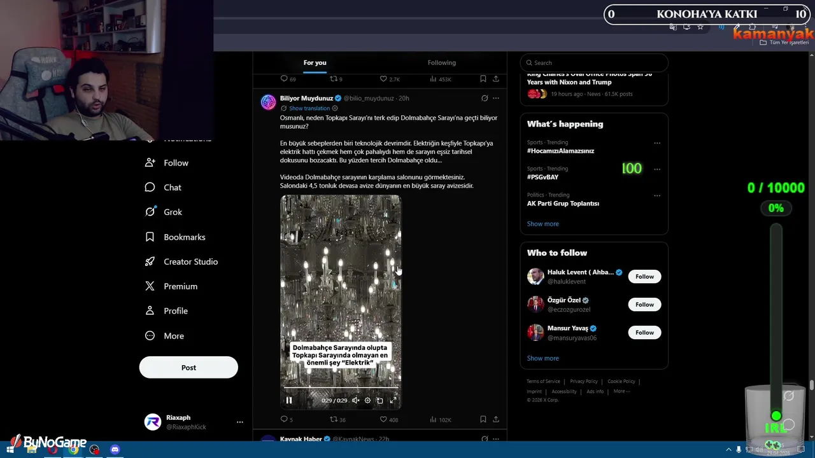Bookmark the Biliyor Muydunuz post

point(483,419)
